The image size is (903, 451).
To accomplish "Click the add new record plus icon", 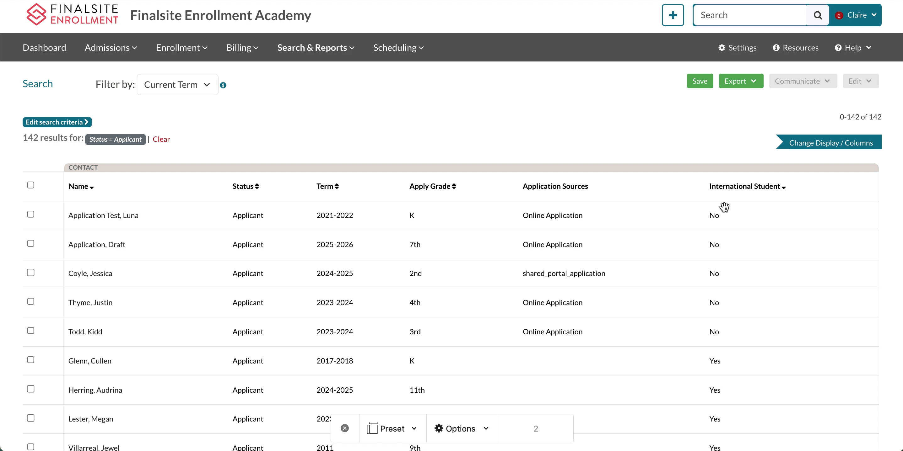I will 672,15.
